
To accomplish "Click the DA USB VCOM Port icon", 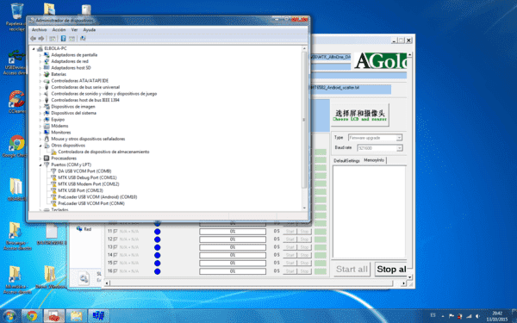I will [x=53, y=171].
